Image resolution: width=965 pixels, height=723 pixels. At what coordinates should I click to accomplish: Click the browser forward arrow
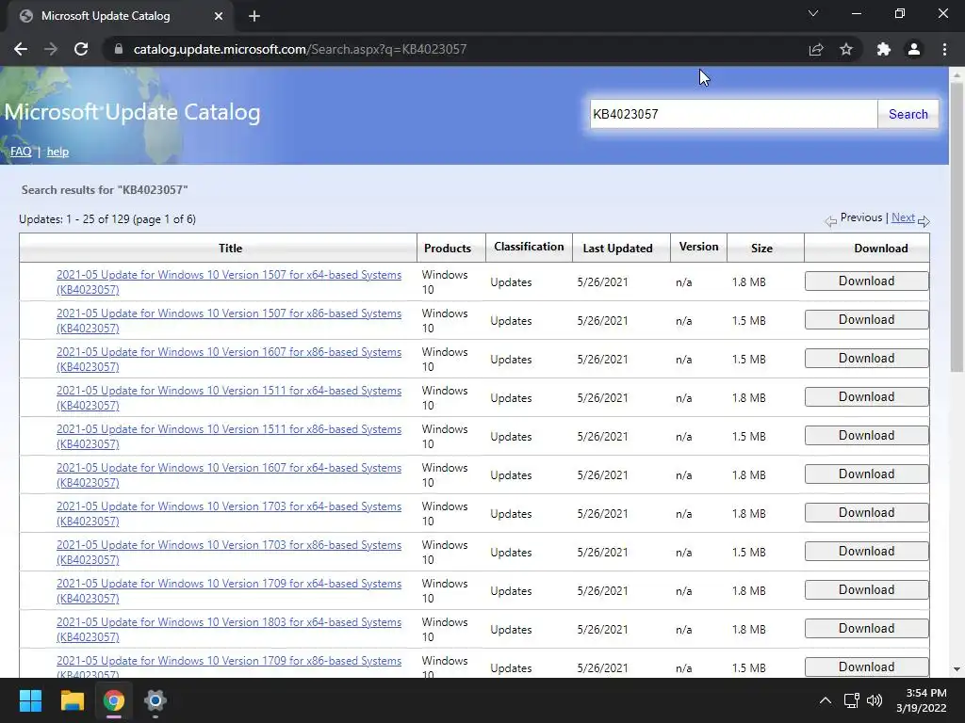click(x=51, y=49)
